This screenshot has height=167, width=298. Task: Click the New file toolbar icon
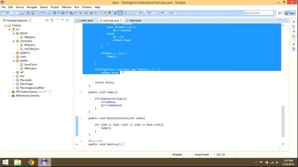coord(4,13)
